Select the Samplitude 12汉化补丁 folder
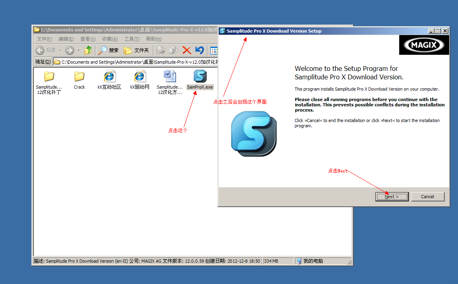Viewport: 458px width, 284px height. (x=49, y=83)
